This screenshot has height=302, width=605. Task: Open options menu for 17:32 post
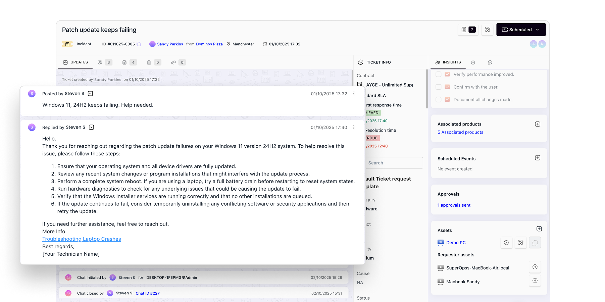tap(354, 94)
